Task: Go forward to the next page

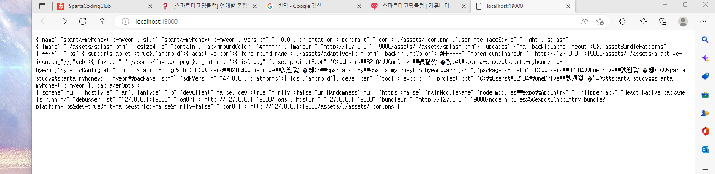Action: click(63, 21)
